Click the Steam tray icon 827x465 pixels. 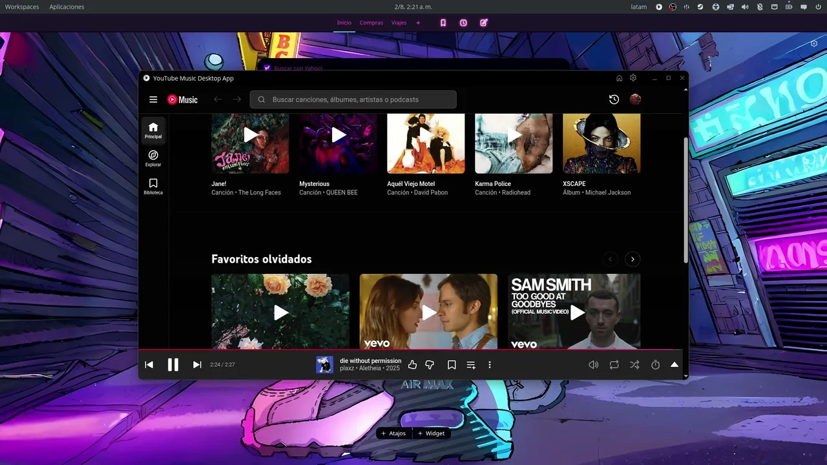pyautogui.click(x=700, y=7)
